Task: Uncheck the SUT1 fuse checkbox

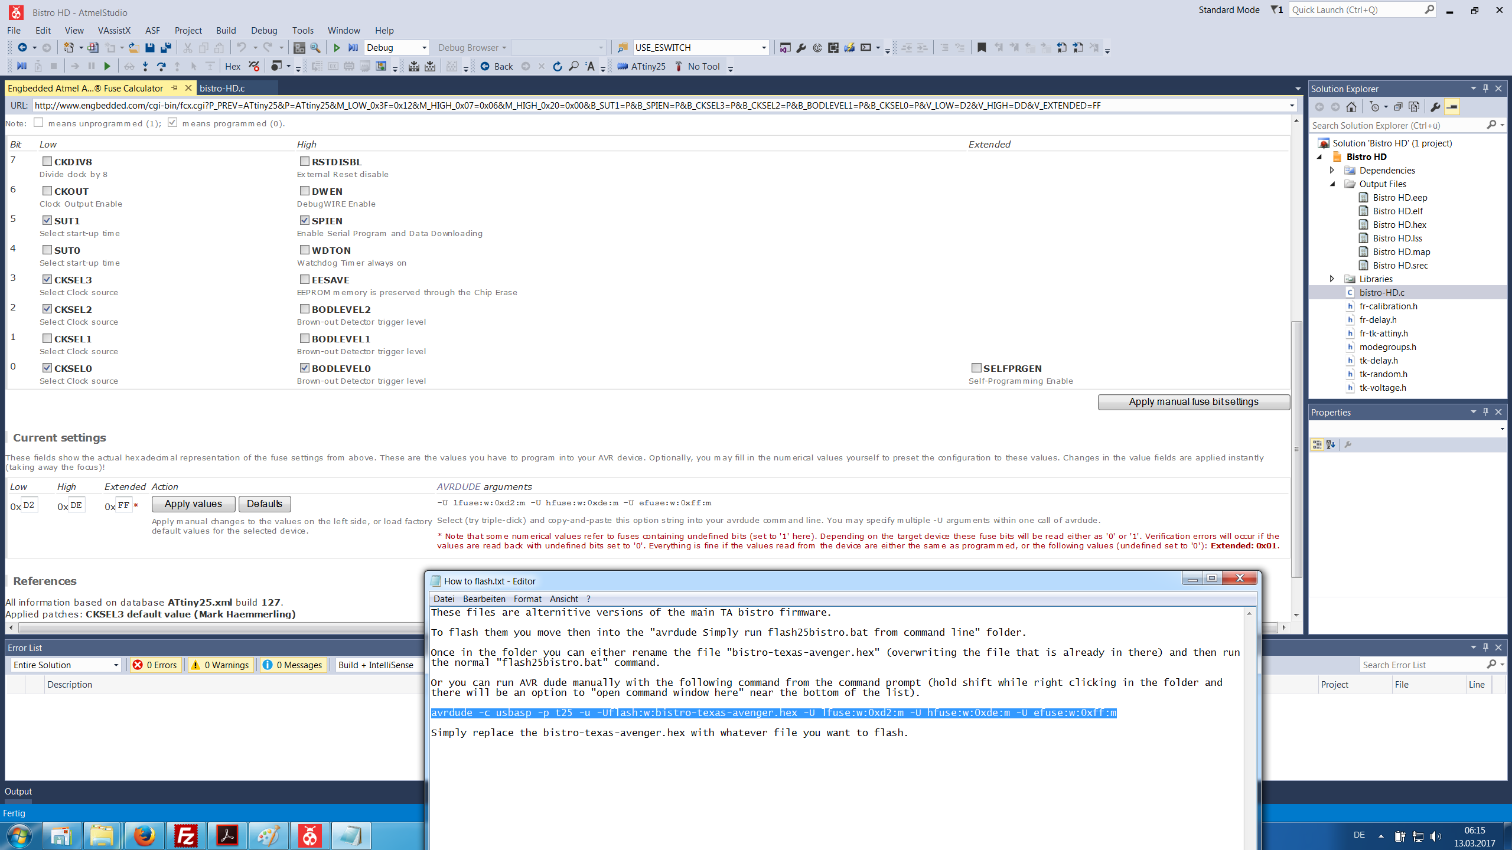Action: 47,220
